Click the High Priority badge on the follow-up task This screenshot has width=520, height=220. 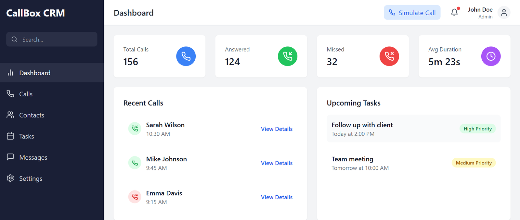pos(477,128)
